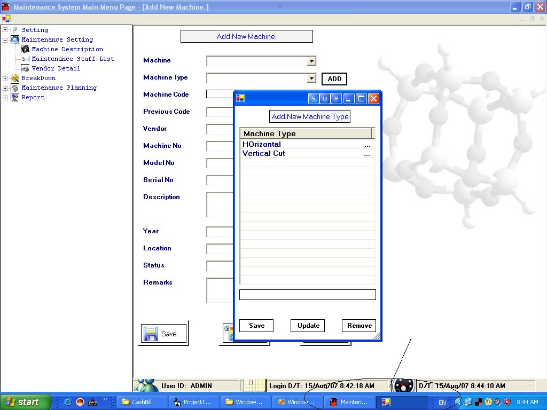Screen dimensions: 547x410
Task: Remove the selected machine type
Action: [359, 326]
